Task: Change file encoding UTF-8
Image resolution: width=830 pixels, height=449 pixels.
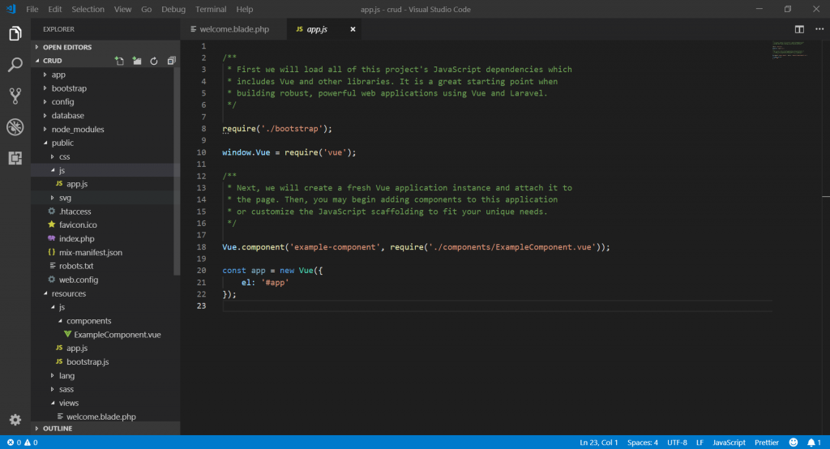Action: [x=677, y=443]
